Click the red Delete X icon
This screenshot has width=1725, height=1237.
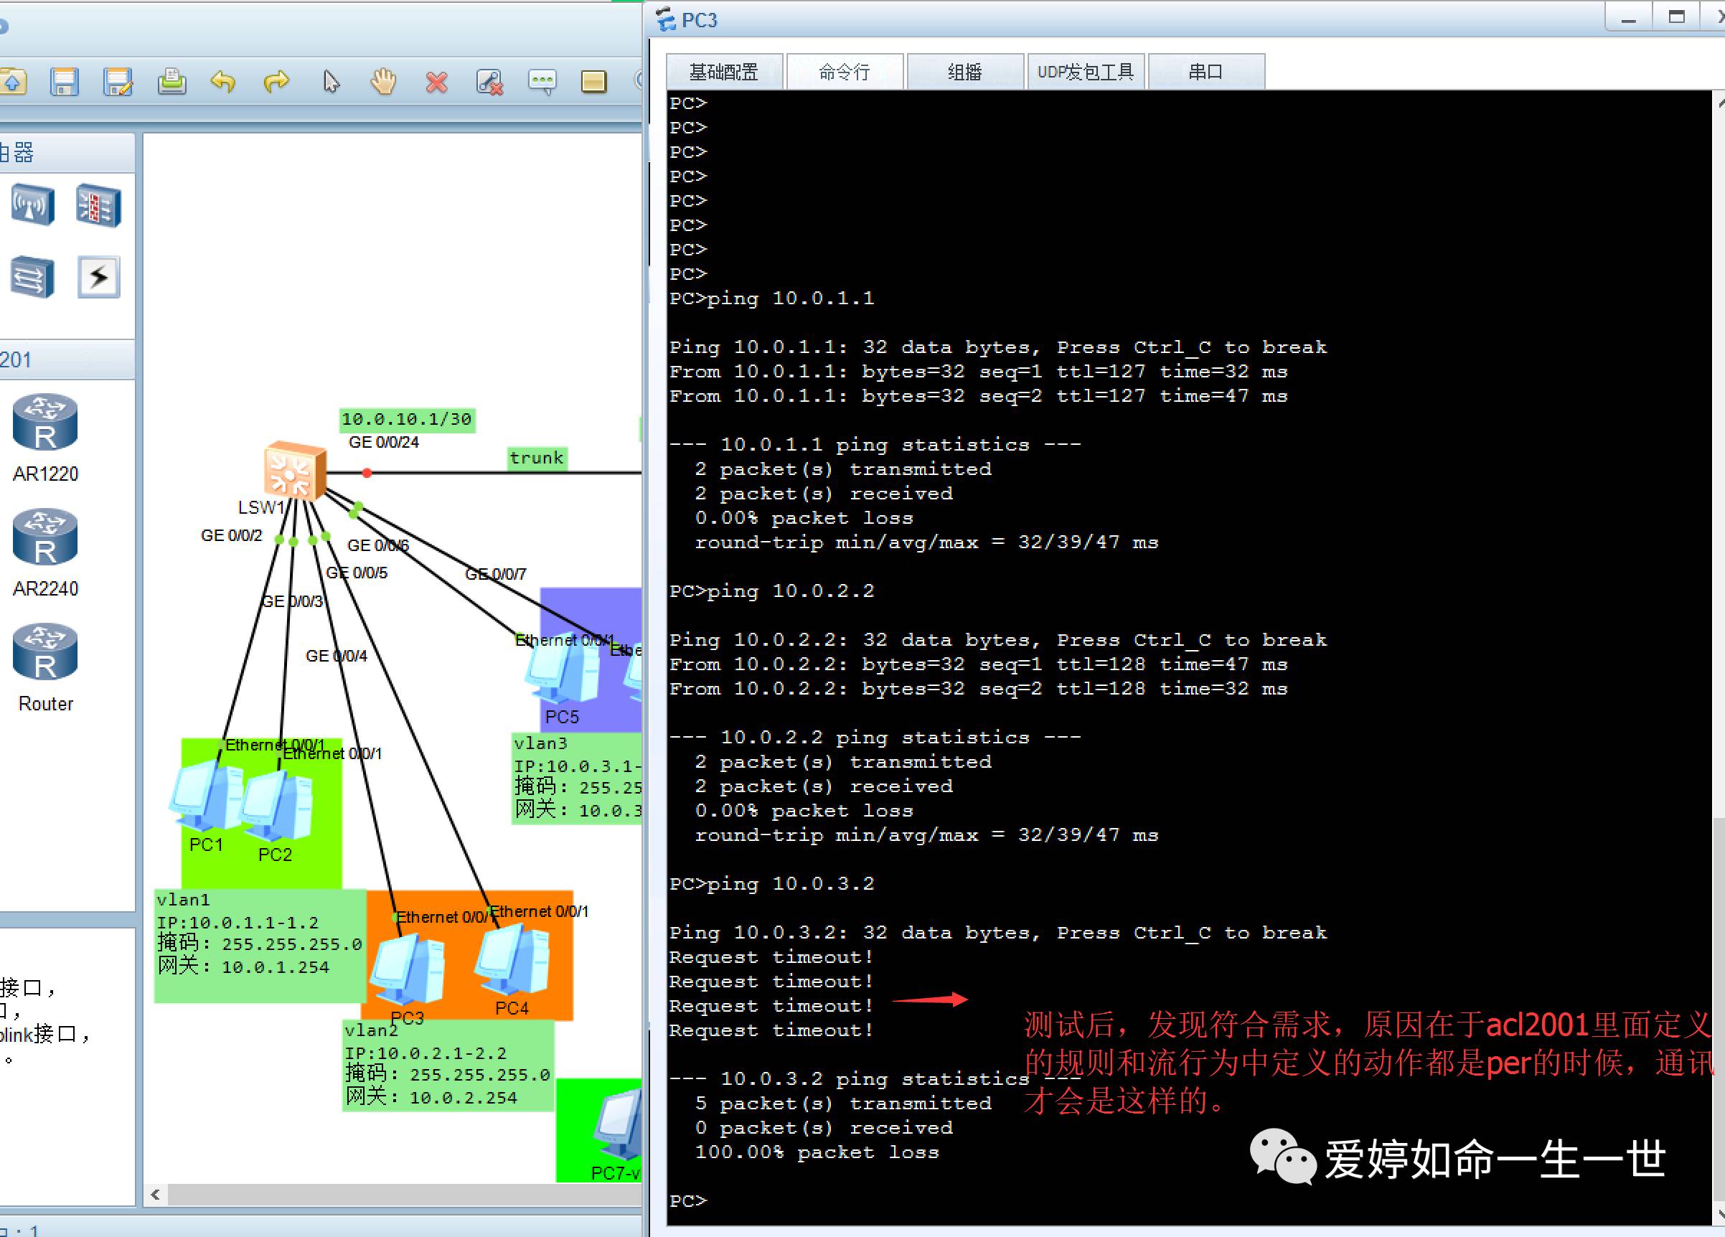pyautogui.click(x=436, y=81)
